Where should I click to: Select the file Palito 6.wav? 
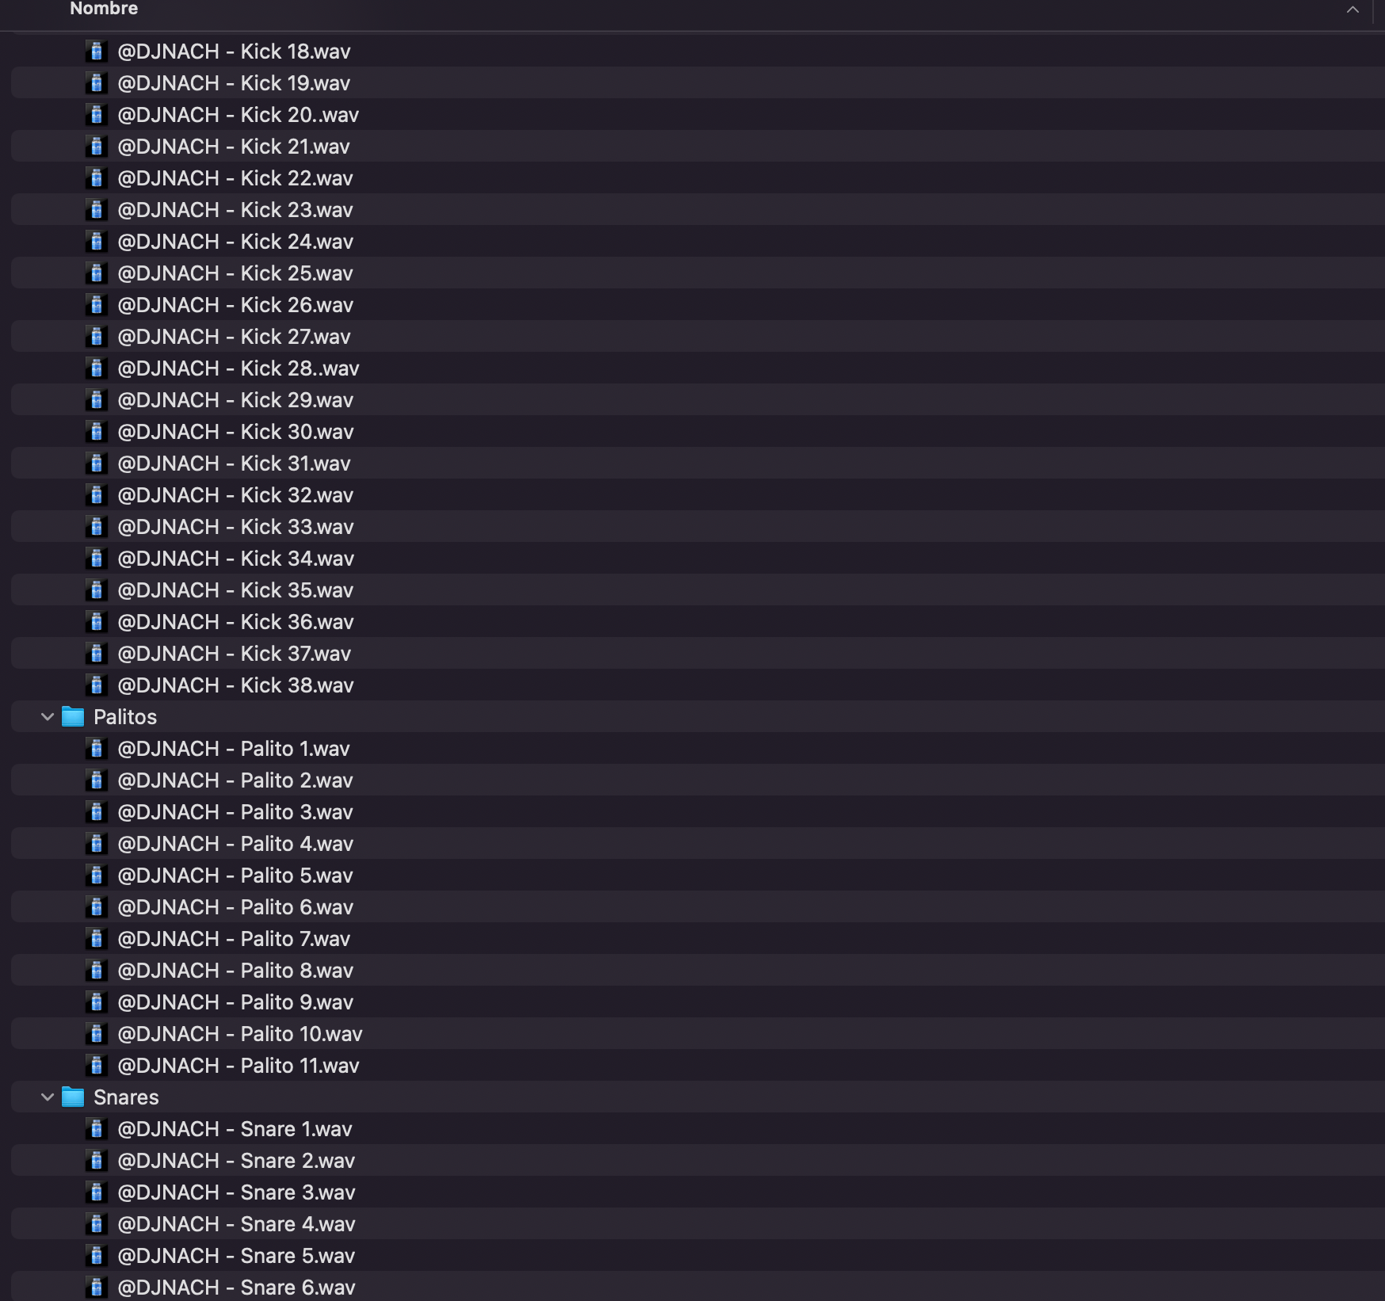(x=235, y=907)
